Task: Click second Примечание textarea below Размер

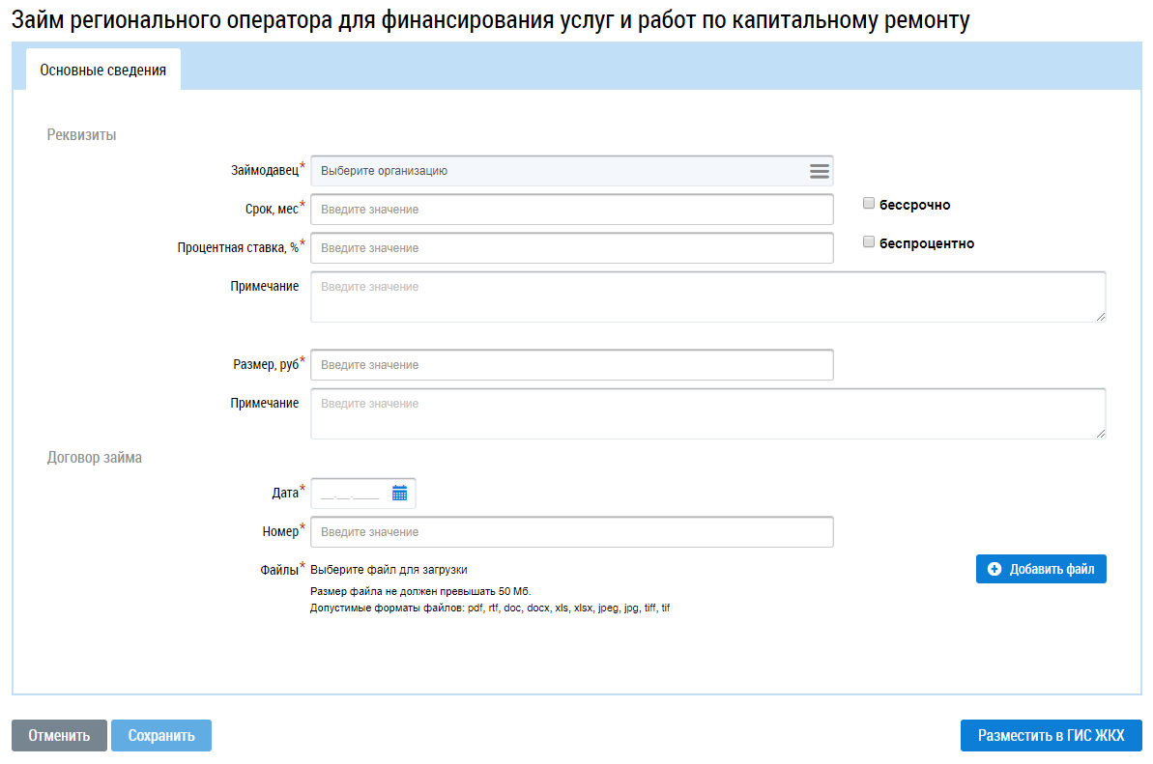Action: point(707,413)
